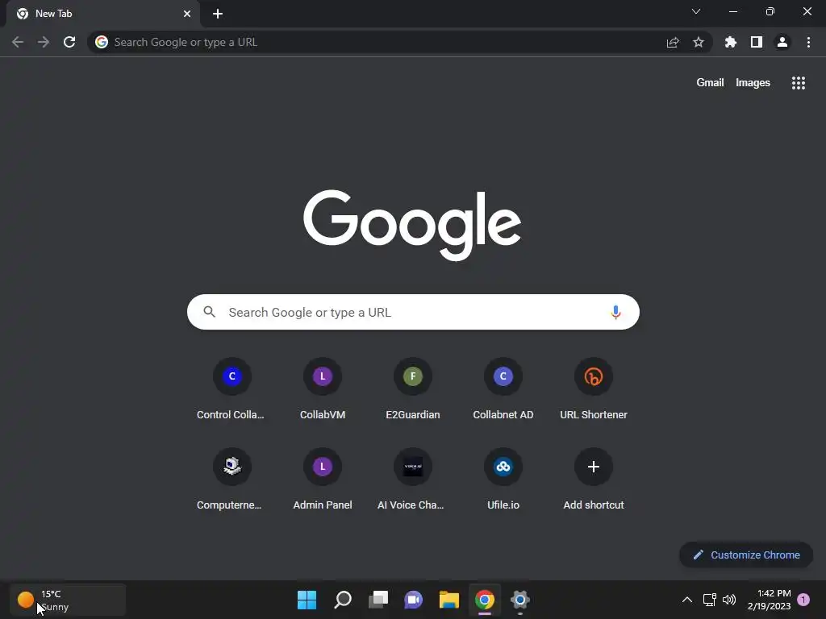
Task: Open the Gmail link
Action: coord(710,83)
